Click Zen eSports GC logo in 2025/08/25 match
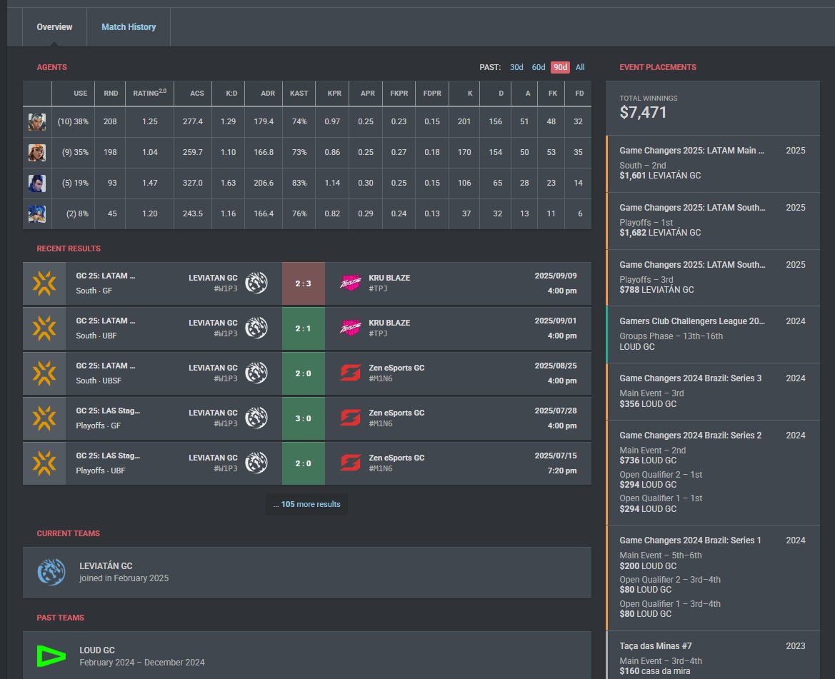The height and width of the screenshot is (679, 835). (x=351, y=373)
